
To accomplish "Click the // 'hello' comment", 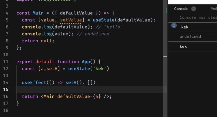I will coord(109,27).
